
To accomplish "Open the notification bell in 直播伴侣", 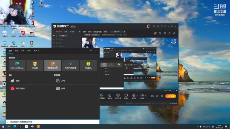I will click(169, 33).
